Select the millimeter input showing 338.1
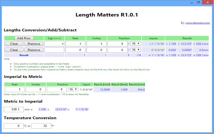 14,110
